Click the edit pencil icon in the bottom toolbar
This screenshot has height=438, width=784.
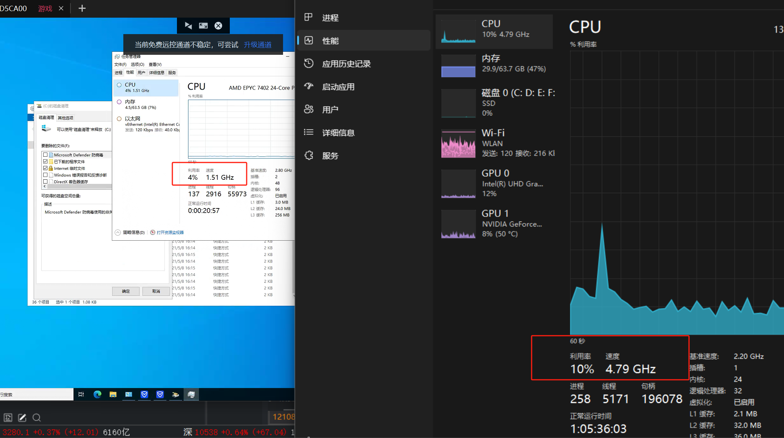pos(22,418)
